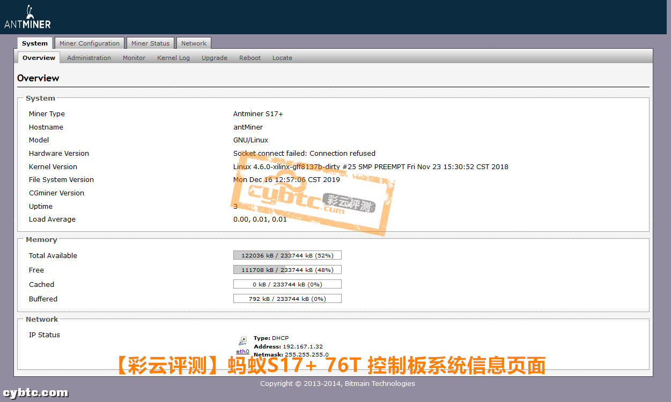Select the Overview sub-tab
The width and height of the screenshot is (671, 402).
pos(38,57)
